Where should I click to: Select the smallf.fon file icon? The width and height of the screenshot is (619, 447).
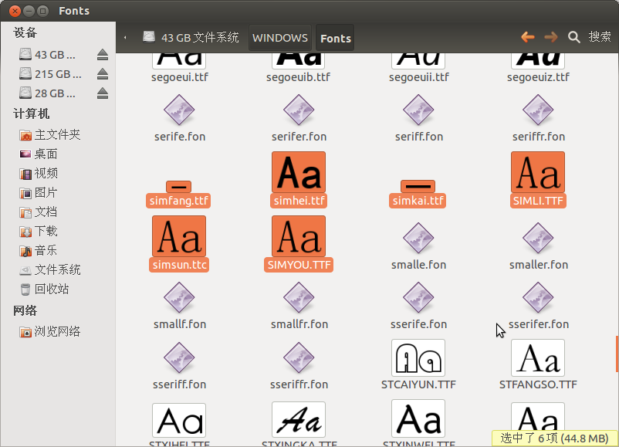pos(179,297)
